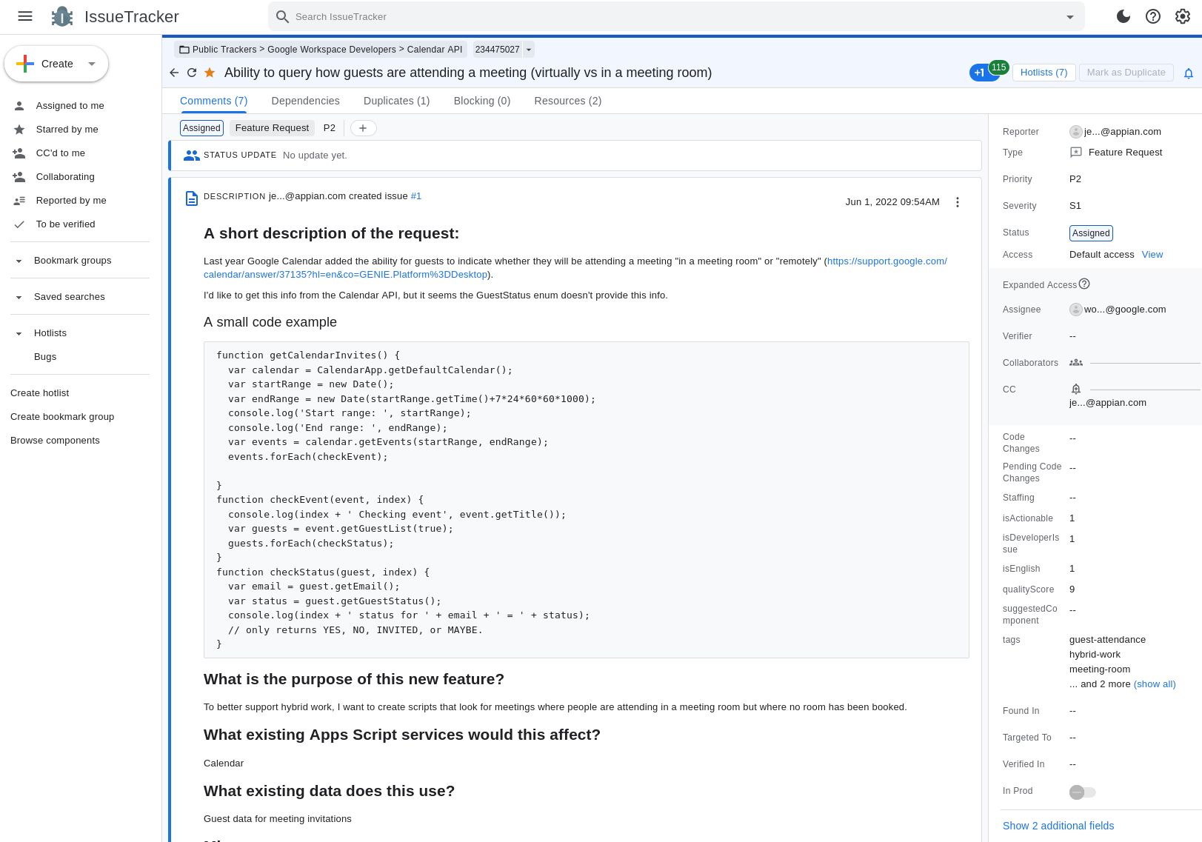This screenshot has height=842, width=1202.
Task: Toggle dark mode with the moon icon
Action: coord(1123,16)
